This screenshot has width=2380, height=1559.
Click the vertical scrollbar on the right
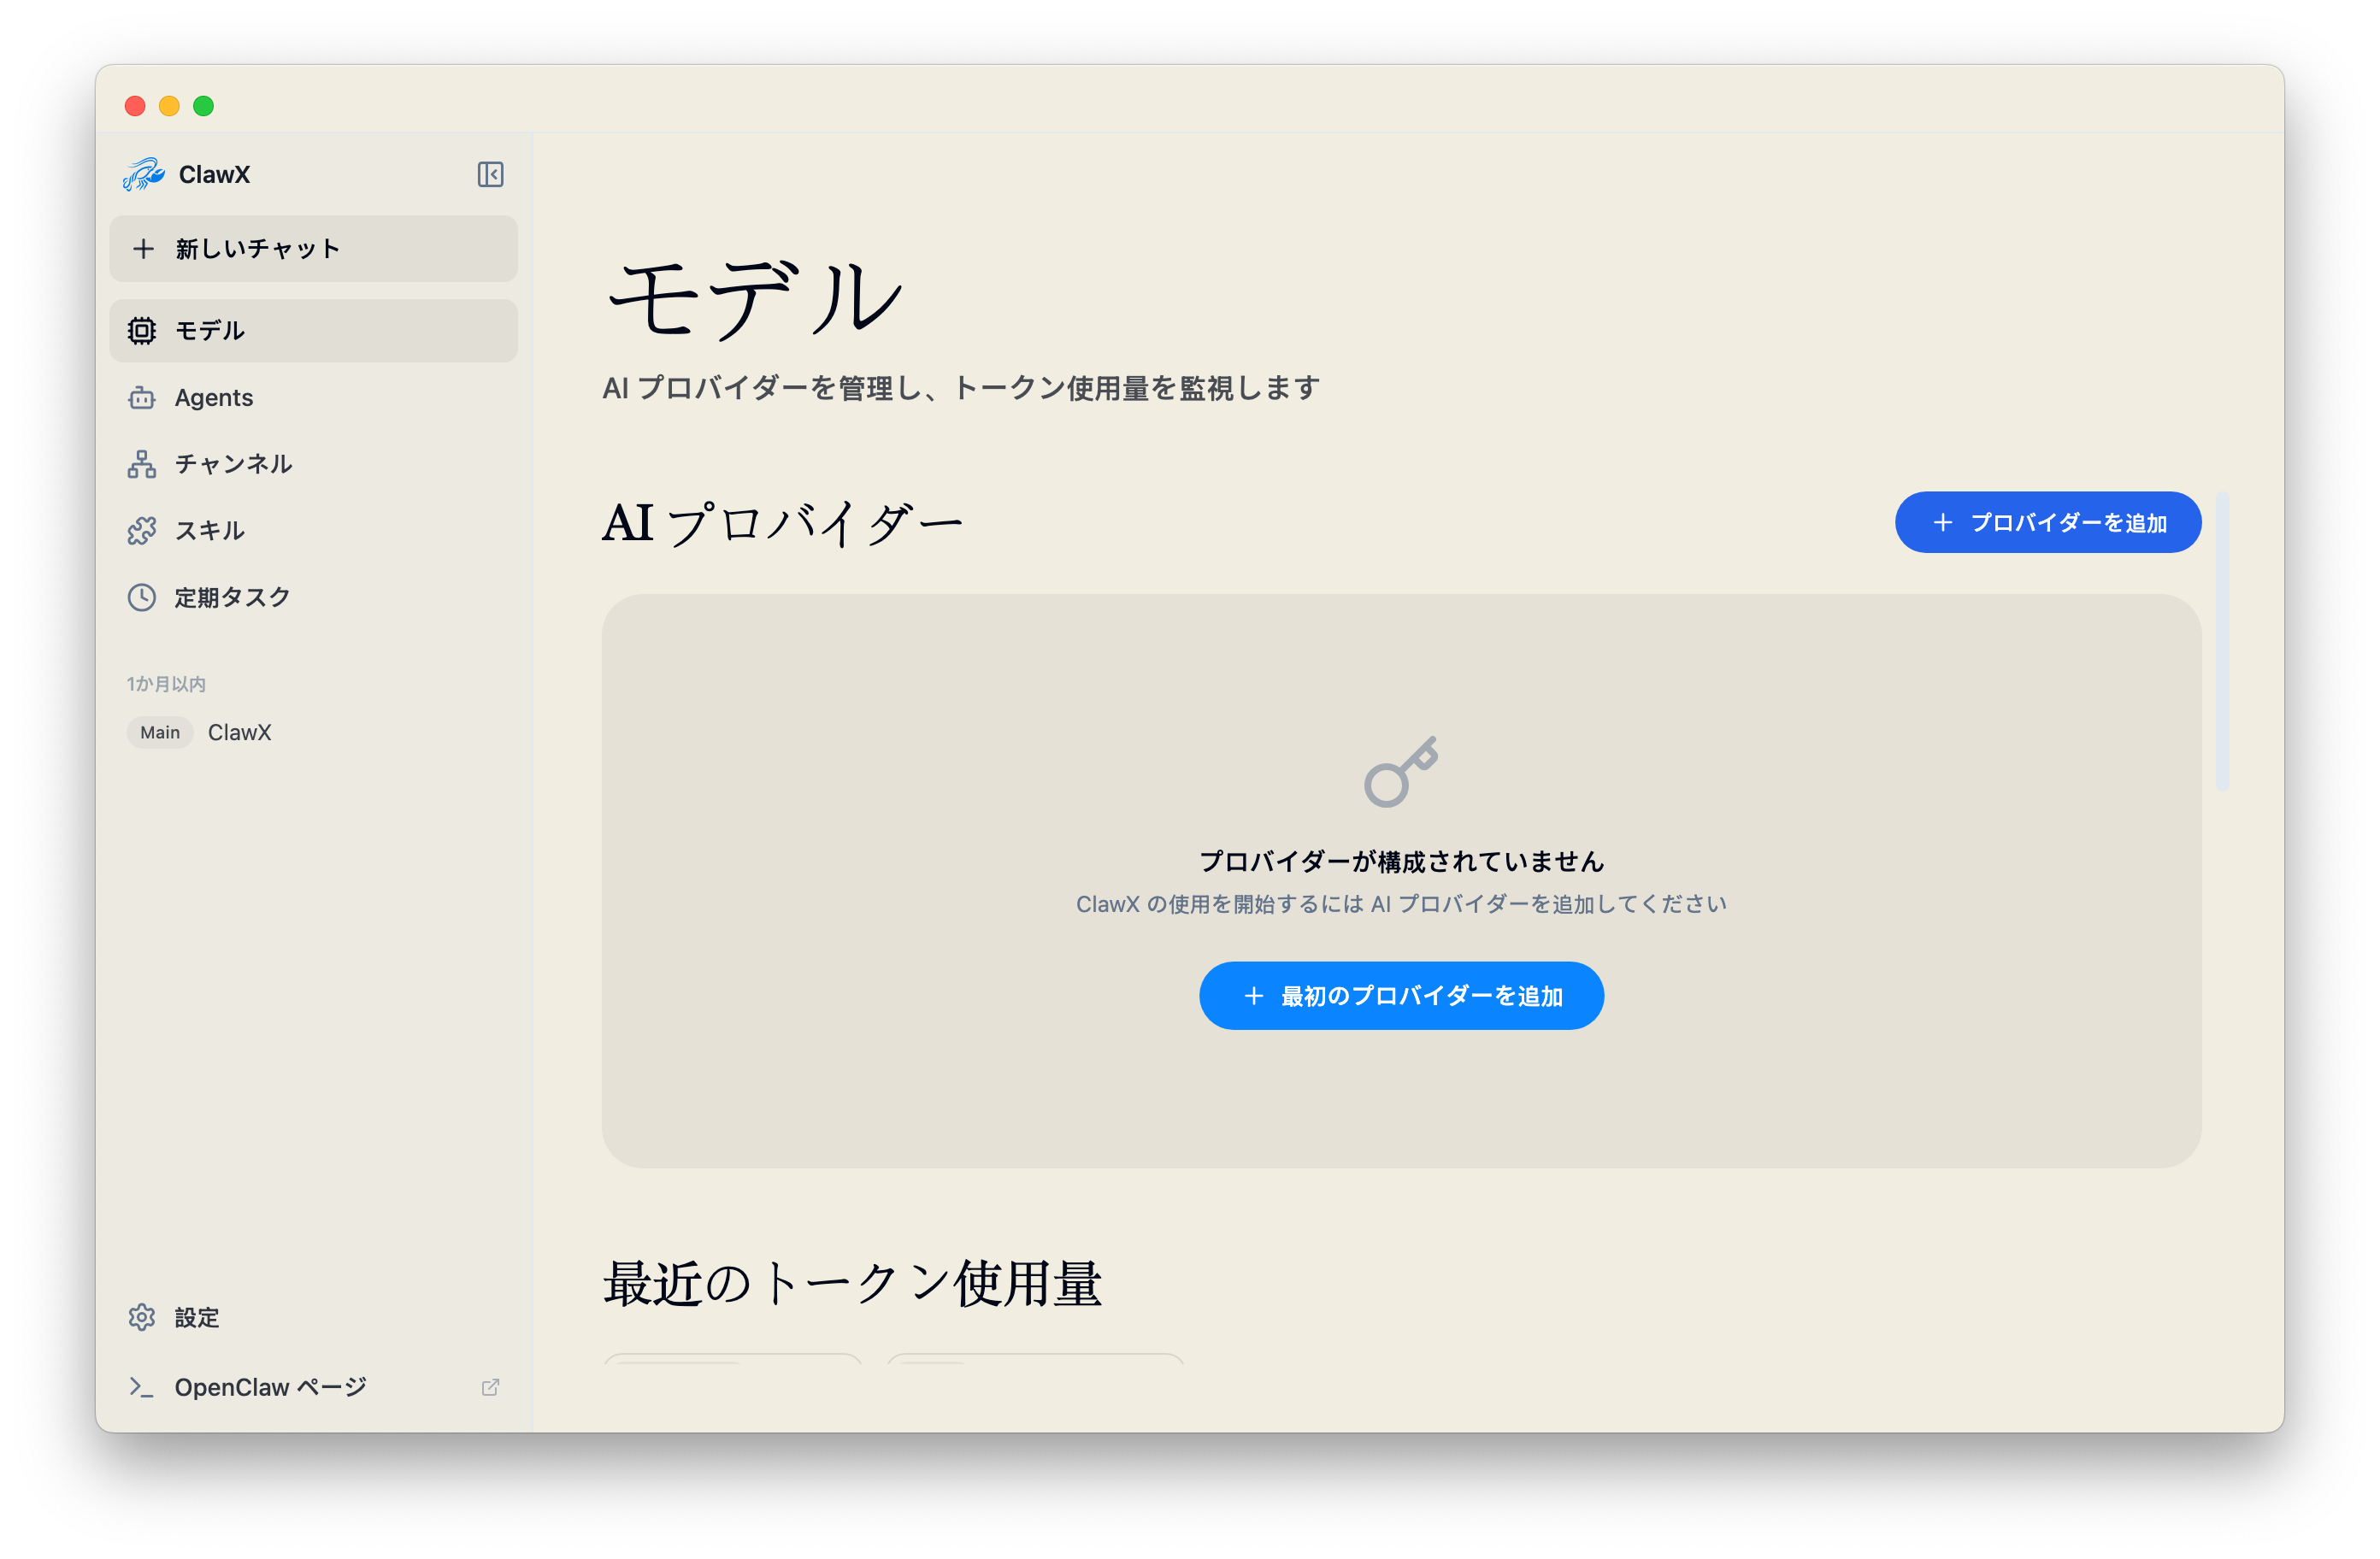pos(2222,641)
